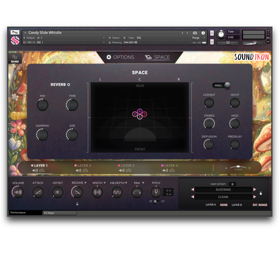The height and width of the screenshot is (280, 280).
Task: Click the RAND randomize icon
Action: click(x=15, y=57)
